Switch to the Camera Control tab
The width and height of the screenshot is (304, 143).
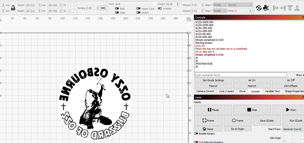pyautogui.click(x=205, y=91)
